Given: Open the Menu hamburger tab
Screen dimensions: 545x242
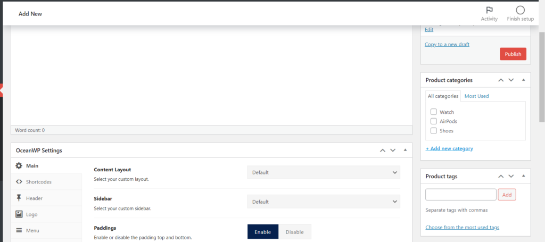Looking at the screenshot, I should point(19,230).
